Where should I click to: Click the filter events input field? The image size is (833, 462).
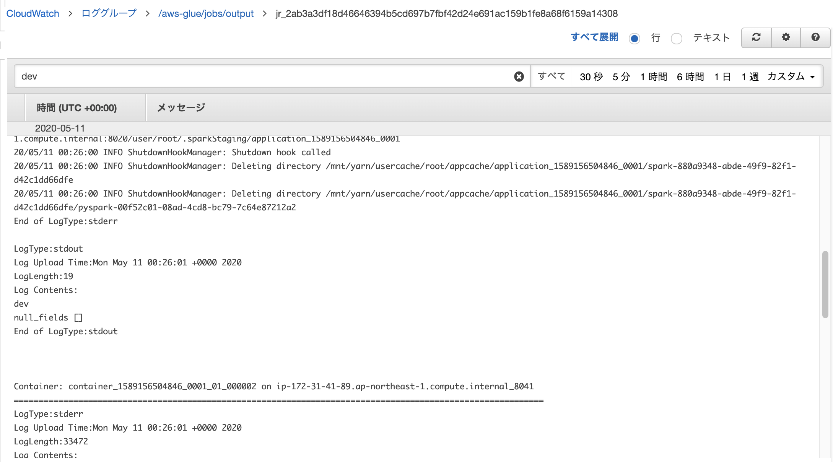[264, 76]
